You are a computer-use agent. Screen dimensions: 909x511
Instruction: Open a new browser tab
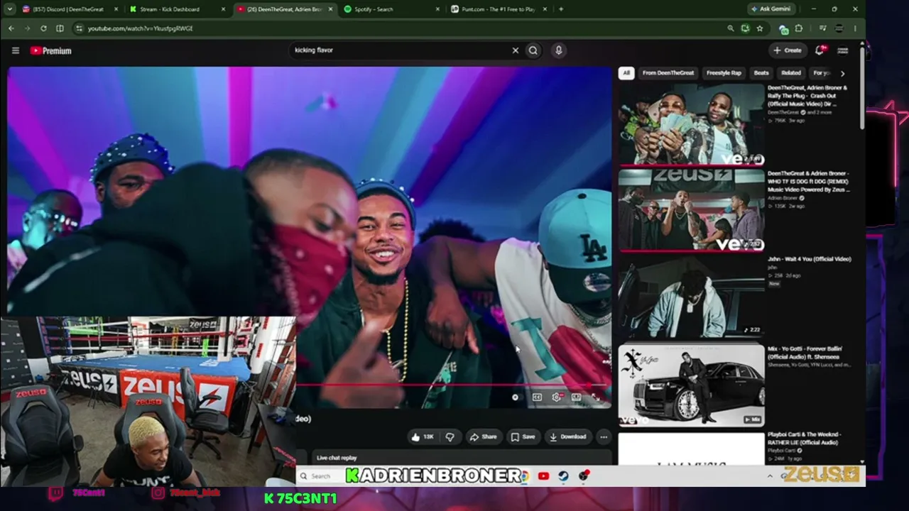(561, 9)
